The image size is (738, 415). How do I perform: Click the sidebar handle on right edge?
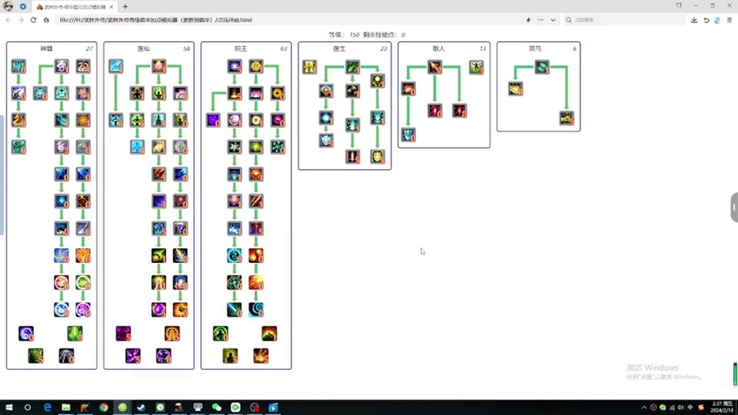point(734,207)
